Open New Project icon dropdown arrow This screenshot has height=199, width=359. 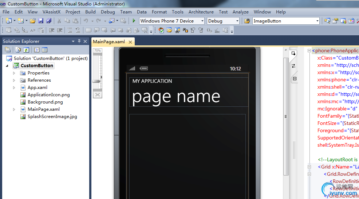pyautogui.click(x=15, y=21)
